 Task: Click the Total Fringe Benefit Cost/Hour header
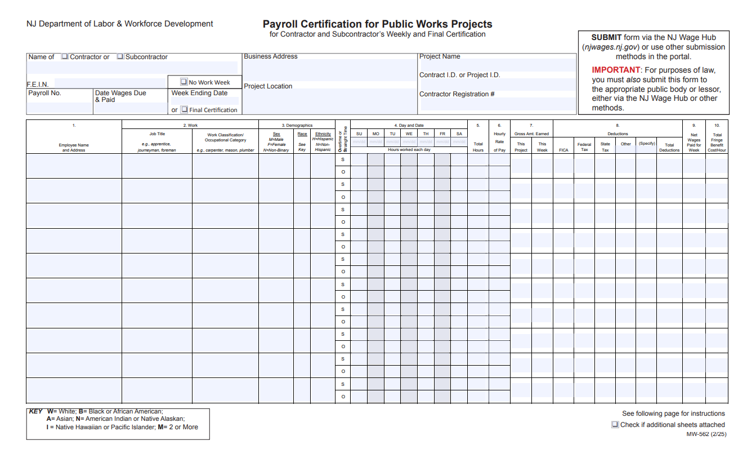[x=717, y=143]
